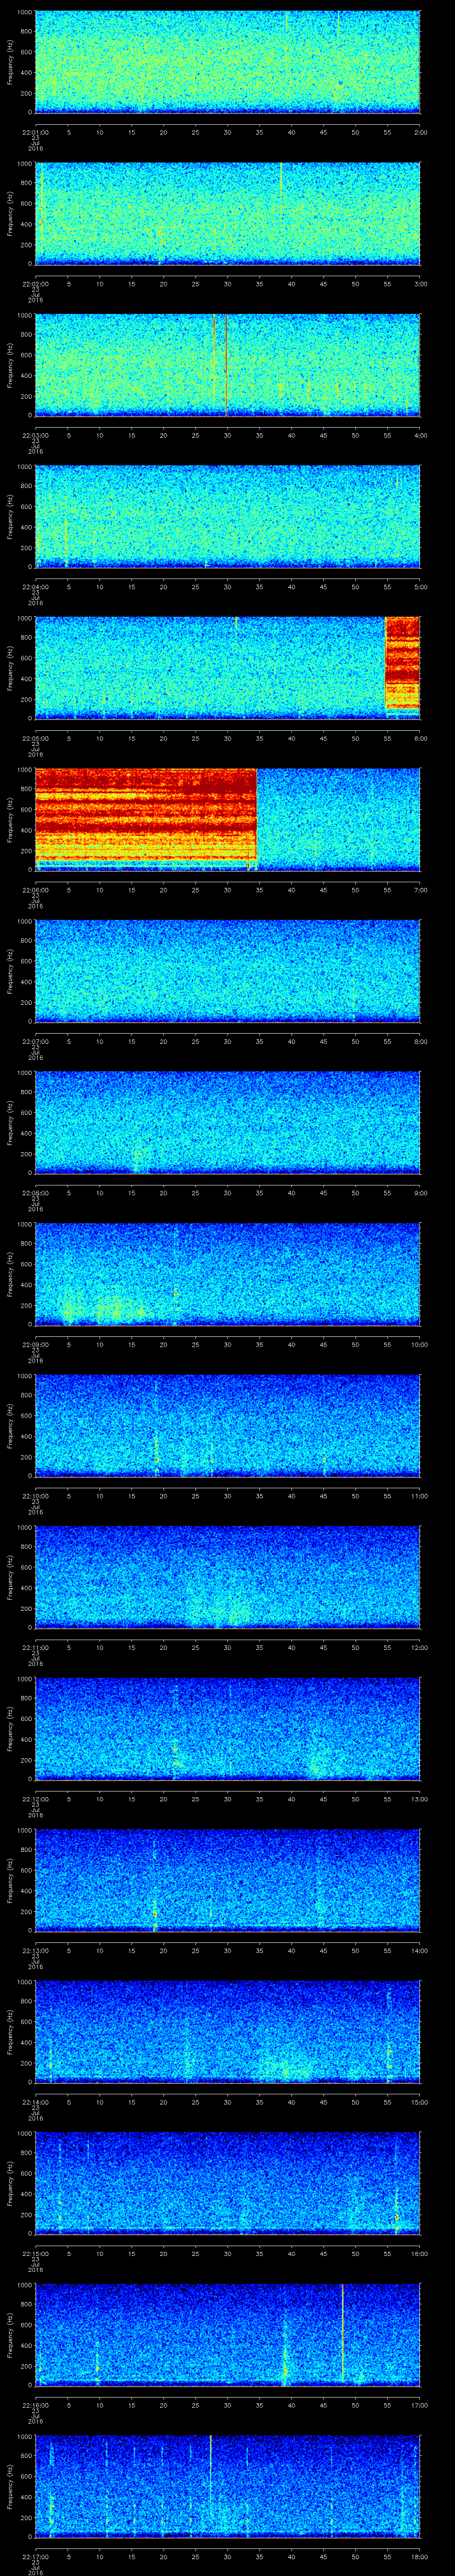Click the '22:02:00' start time label
This screenshot has width=455, height=2576.
click(x=35, y=284)
